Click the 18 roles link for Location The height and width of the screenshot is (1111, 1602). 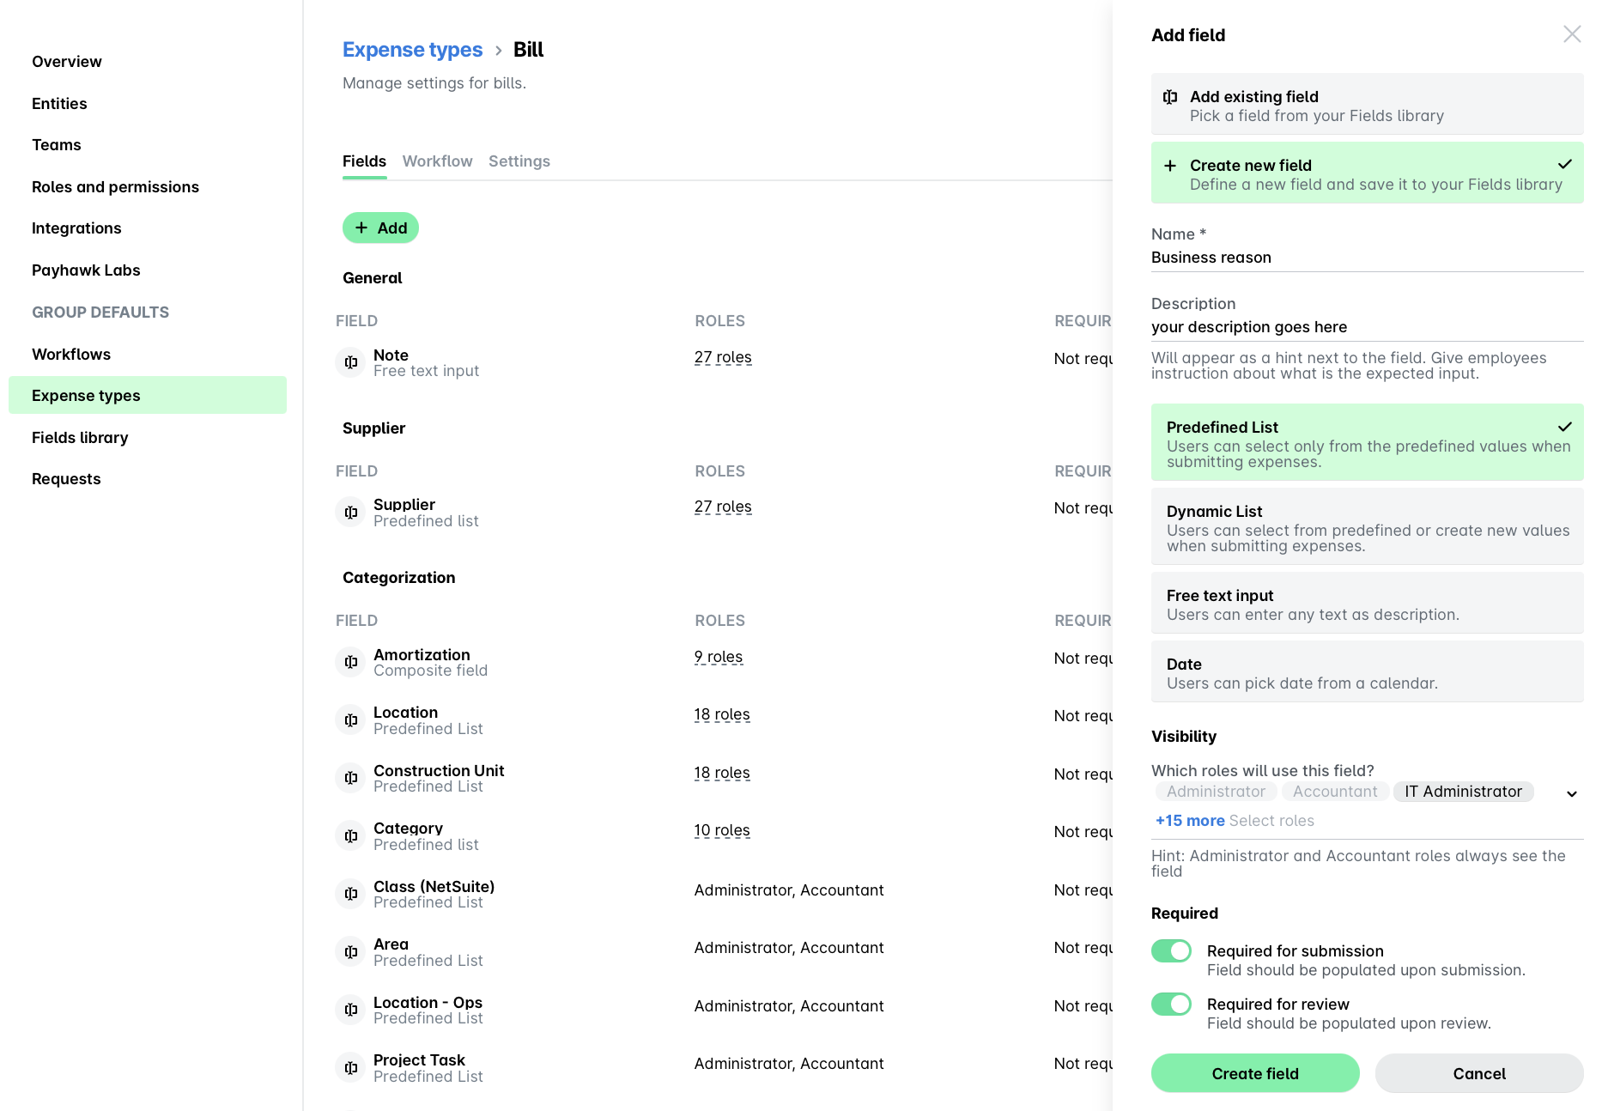[x=722, y=714]
